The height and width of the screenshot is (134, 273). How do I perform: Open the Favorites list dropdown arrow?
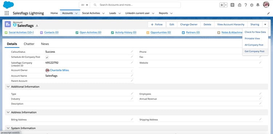(226, 5)
